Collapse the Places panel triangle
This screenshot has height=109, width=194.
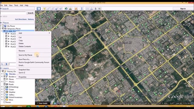point(1,23)
